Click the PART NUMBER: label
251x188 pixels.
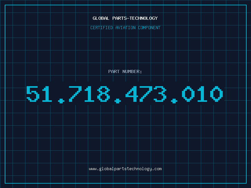tap(125, 71)
